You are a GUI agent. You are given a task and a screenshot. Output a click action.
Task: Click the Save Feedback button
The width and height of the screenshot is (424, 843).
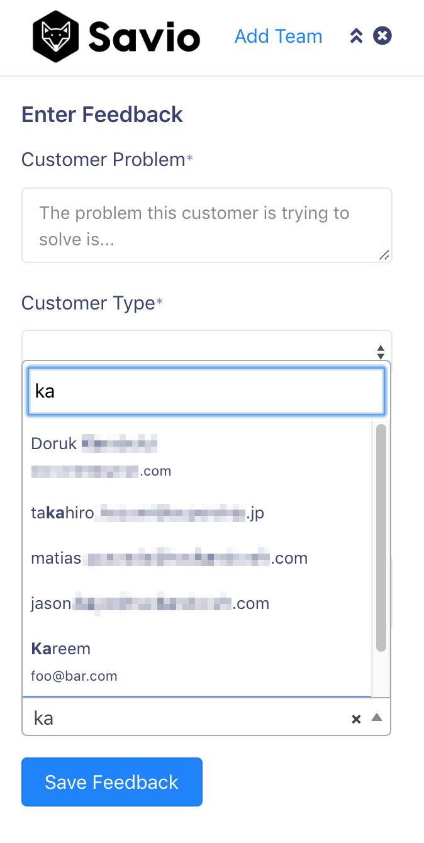pyautogui.click(x=112, y=782)
